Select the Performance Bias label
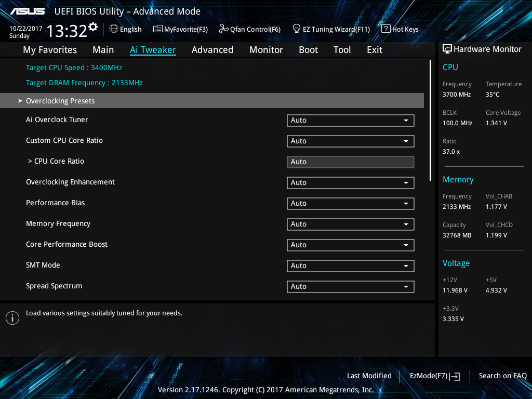 (x=55, y=203)
